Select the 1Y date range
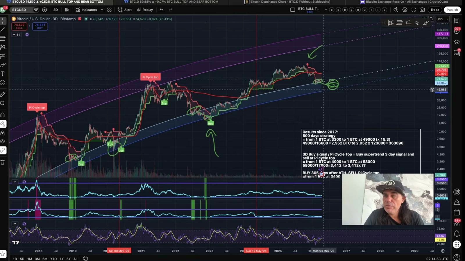This screenshot has width=465, height=261. click(62, 259)
